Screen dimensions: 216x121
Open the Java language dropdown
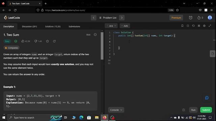pyautogui.click(x=111, y=26)
